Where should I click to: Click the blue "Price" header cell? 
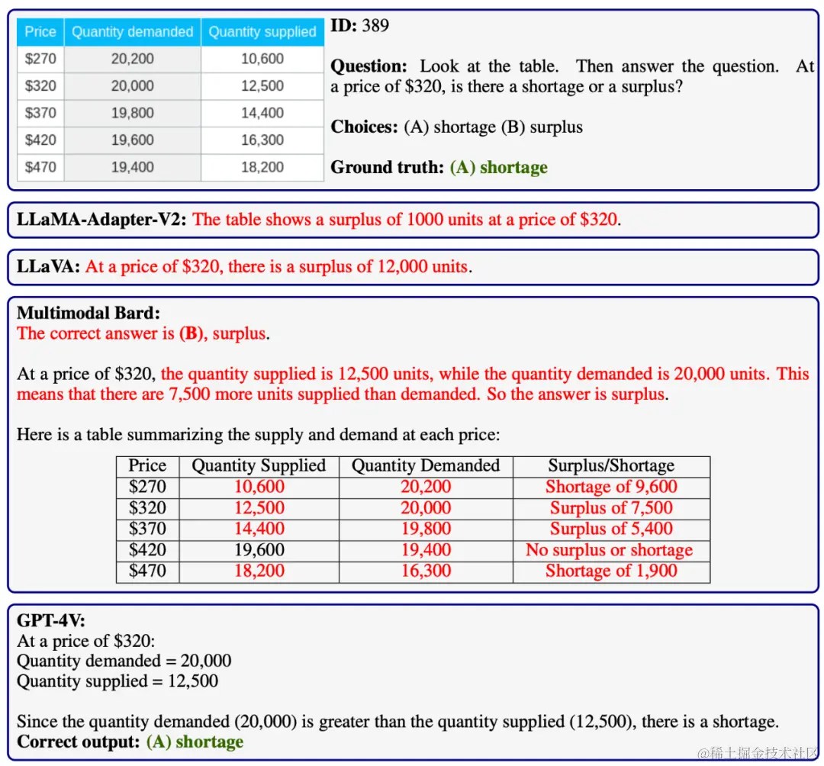(x=40, y=32)
